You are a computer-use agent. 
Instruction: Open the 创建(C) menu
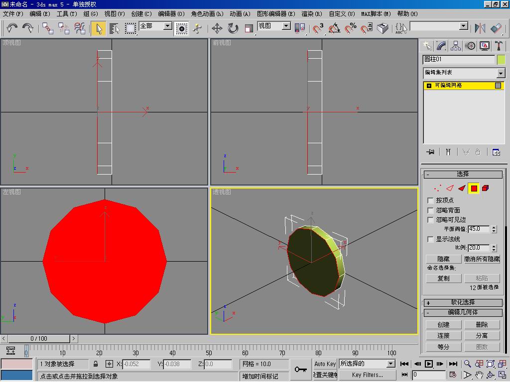tap(141, 13)
